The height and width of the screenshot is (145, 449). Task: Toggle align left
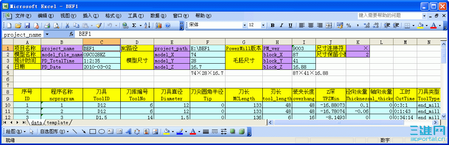pos(302,25)
